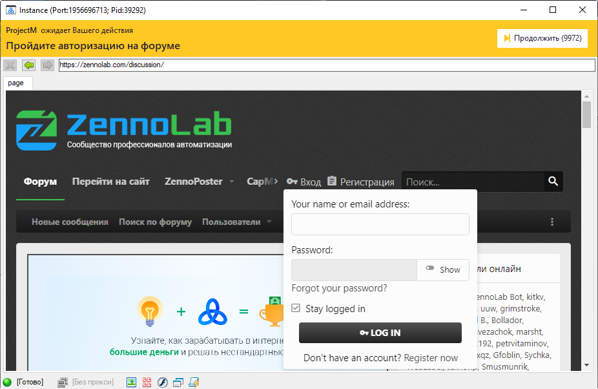Image resolution: width=598 pixels, height=389 pixels.
Task: Open the three-dot more options menu
Action: tap(552, 222)
